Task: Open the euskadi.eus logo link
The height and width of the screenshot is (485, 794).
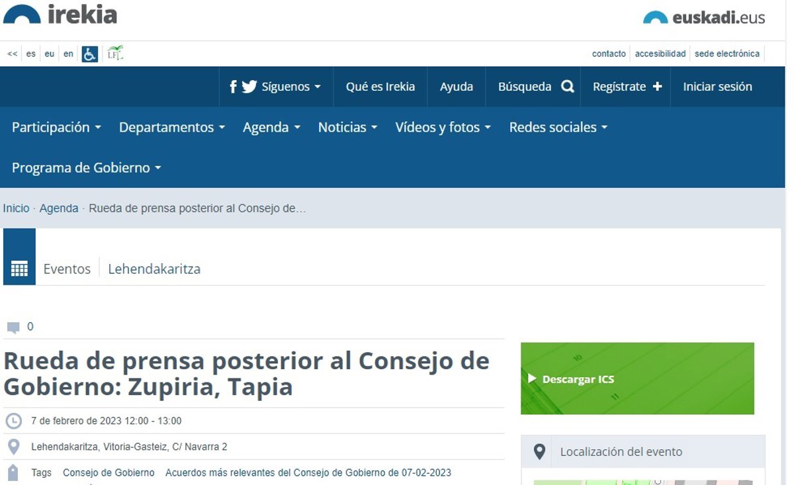Action: [x=704, y=18]
